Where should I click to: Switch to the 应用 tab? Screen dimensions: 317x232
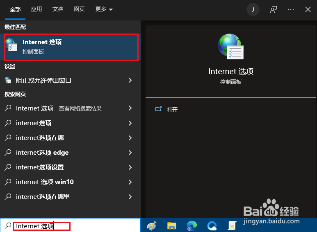click(x=36, y=9)
